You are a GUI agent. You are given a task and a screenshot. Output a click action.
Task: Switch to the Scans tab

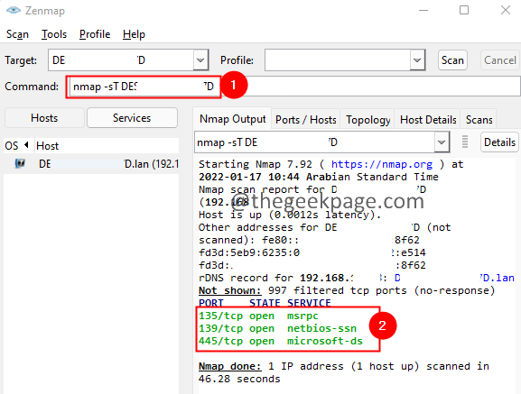pyautogui.click(x=479, y=119)
